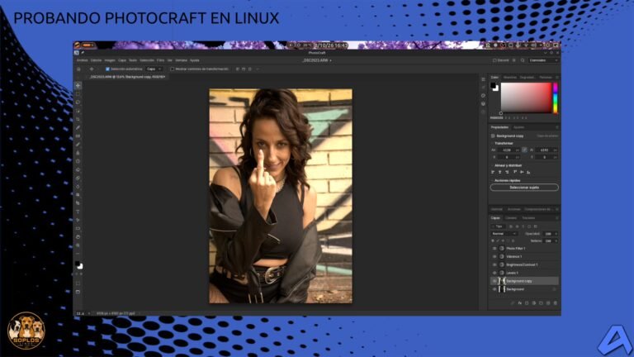Hide the Brightness/Contrast 1 layer
The width and height of the screenshot is (634, 357).
click(494, 264)
